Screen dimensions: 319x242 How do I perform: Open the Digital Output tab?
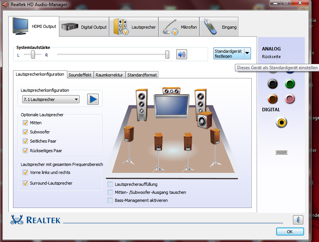click(x=84, y=27)
